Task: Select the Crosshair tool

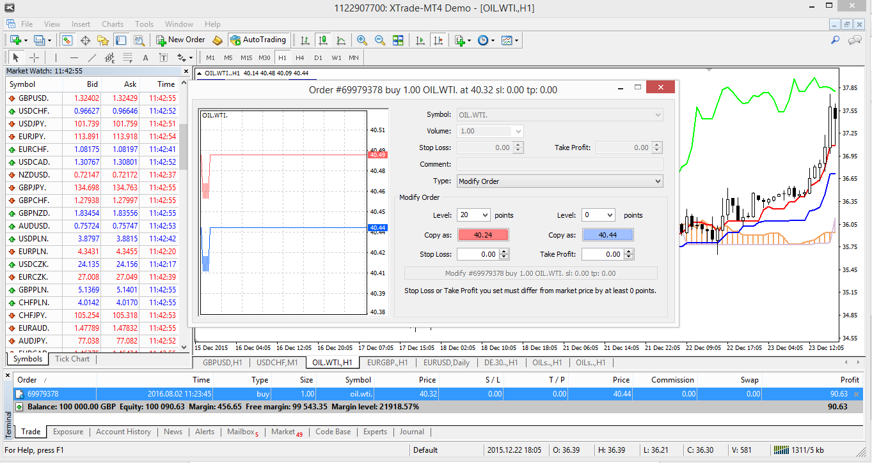Action: pyautogui.click(x=34, y=57)
